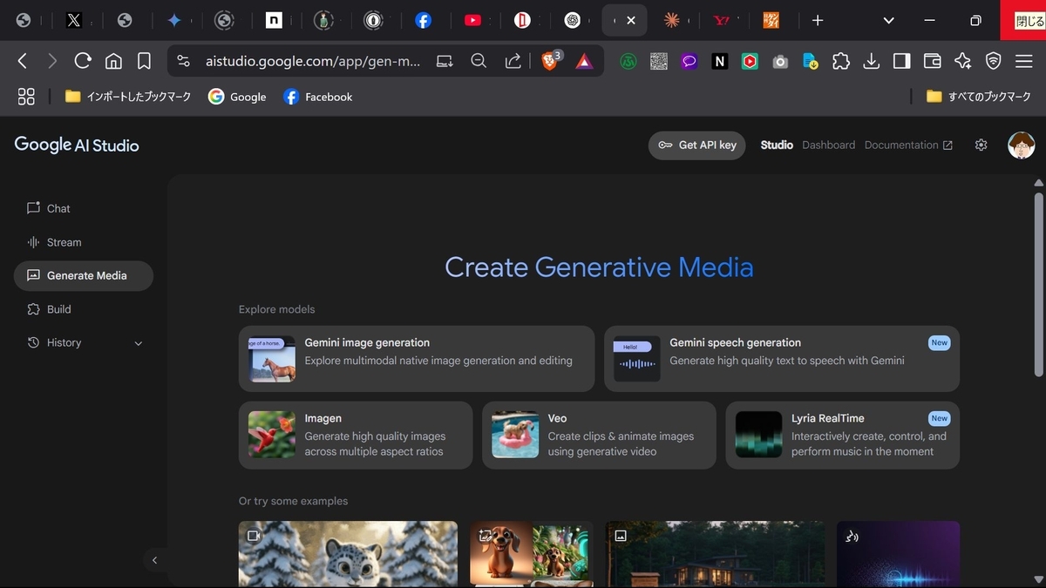This screenshot has height=588, width=1046.
Task: Open Brave Rewards triangle icon
Action: tap(584, 61)
